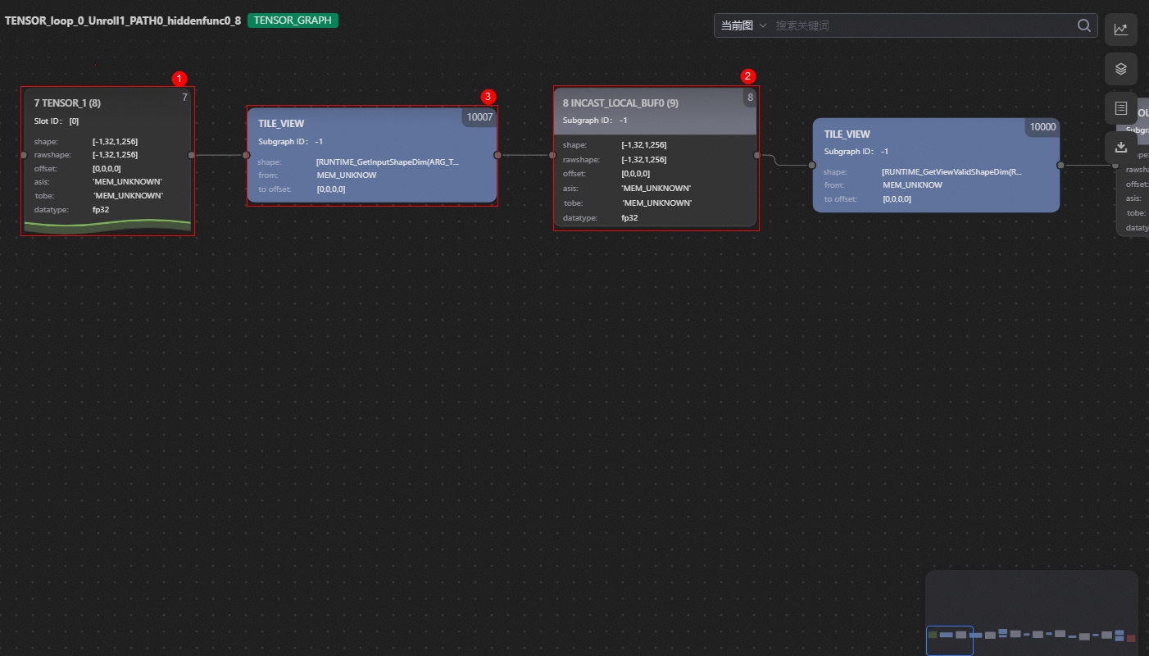Screen dimensions: 1149x656
Task: Open the list details panel icon
Action: (x=1120, y=108)
